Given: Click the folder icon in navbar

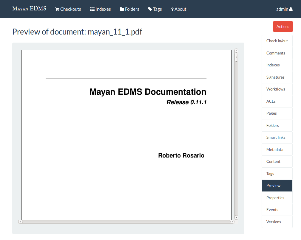Looking at the screenshot, I should pyautogui.click(x=122, y=9).
